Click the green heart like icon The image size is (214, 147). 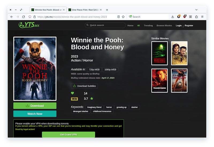(x=72, y=93)
